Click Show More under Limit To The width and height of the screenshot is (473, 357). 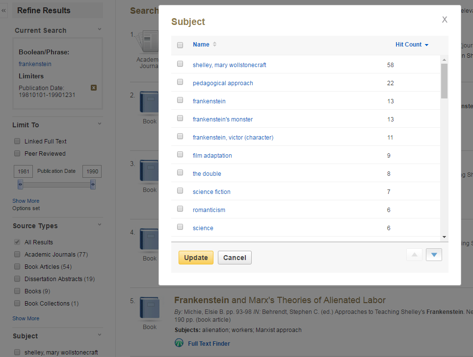tap(26, 201)
